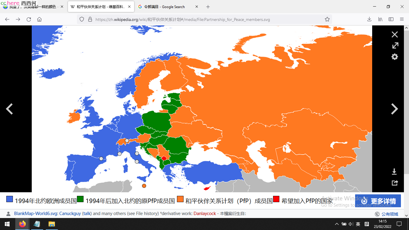Image resolution: width=409 pixels, height=230 pixels.
Task: Click Firefox icon in the taskbar
Action: point(22,224)
